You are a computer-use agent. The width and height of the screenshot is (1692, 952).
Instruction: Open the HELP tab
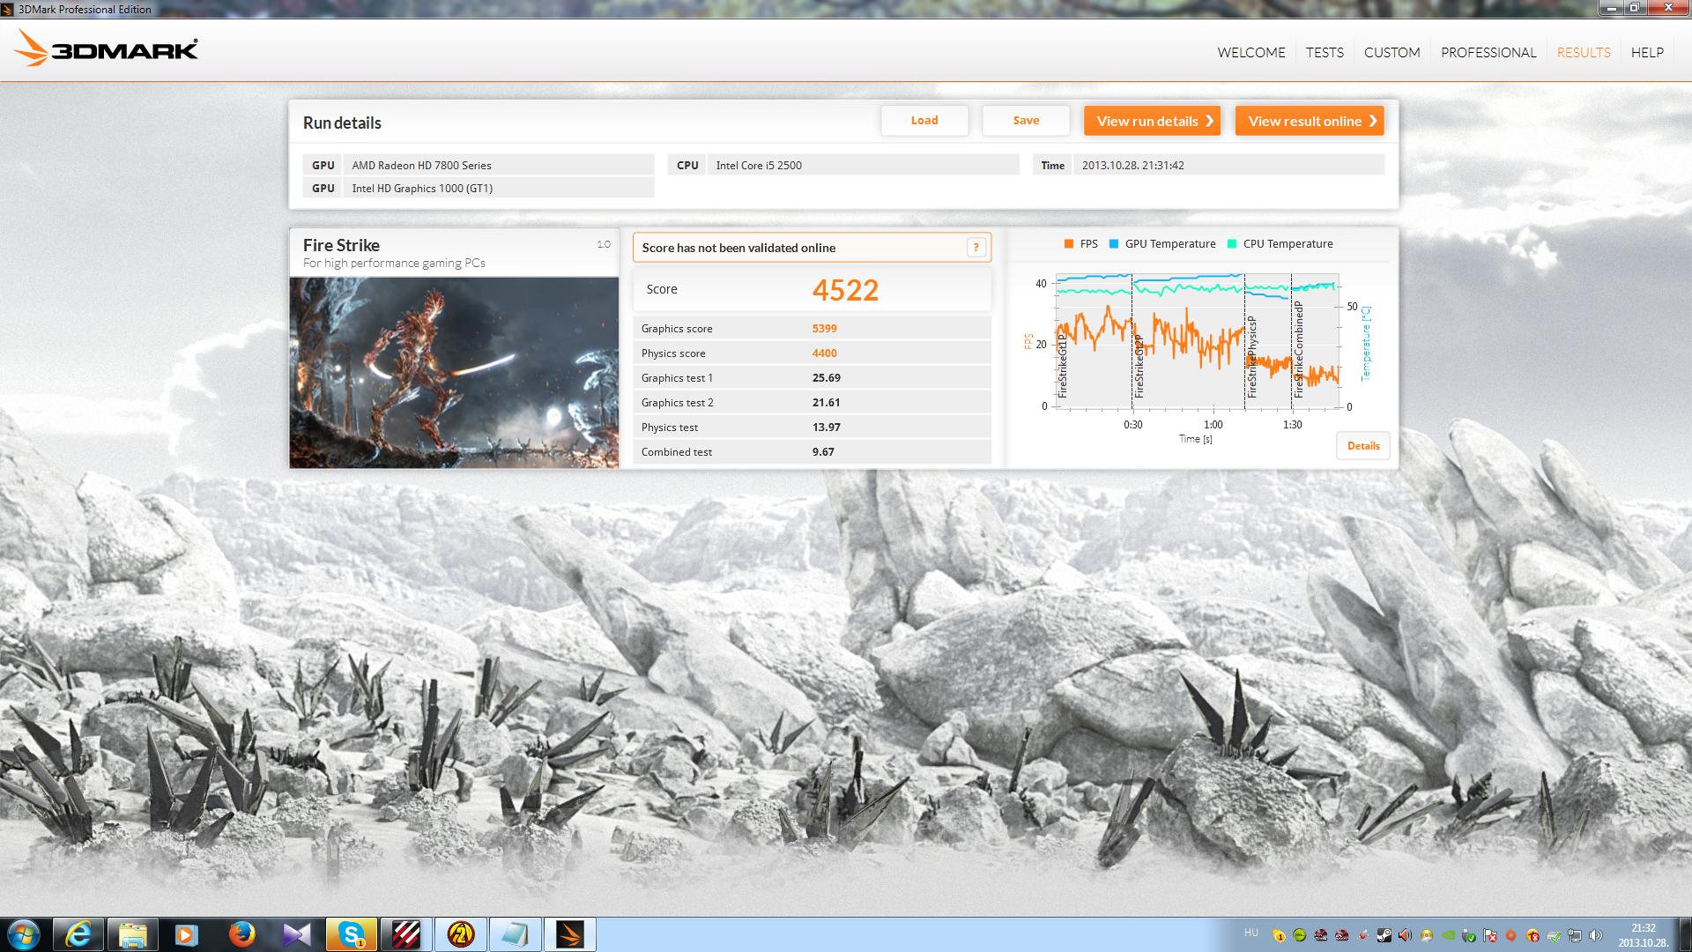click(x=1647, y=52)
